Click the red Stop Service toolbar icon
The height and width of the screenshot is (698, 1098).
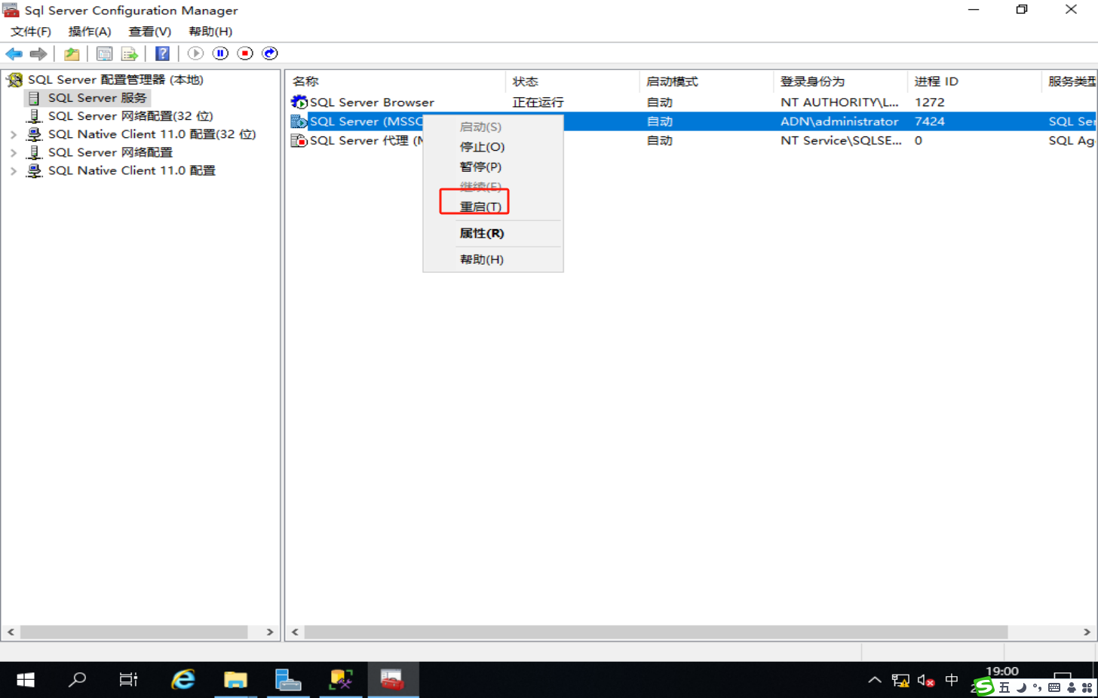point(245,54)
